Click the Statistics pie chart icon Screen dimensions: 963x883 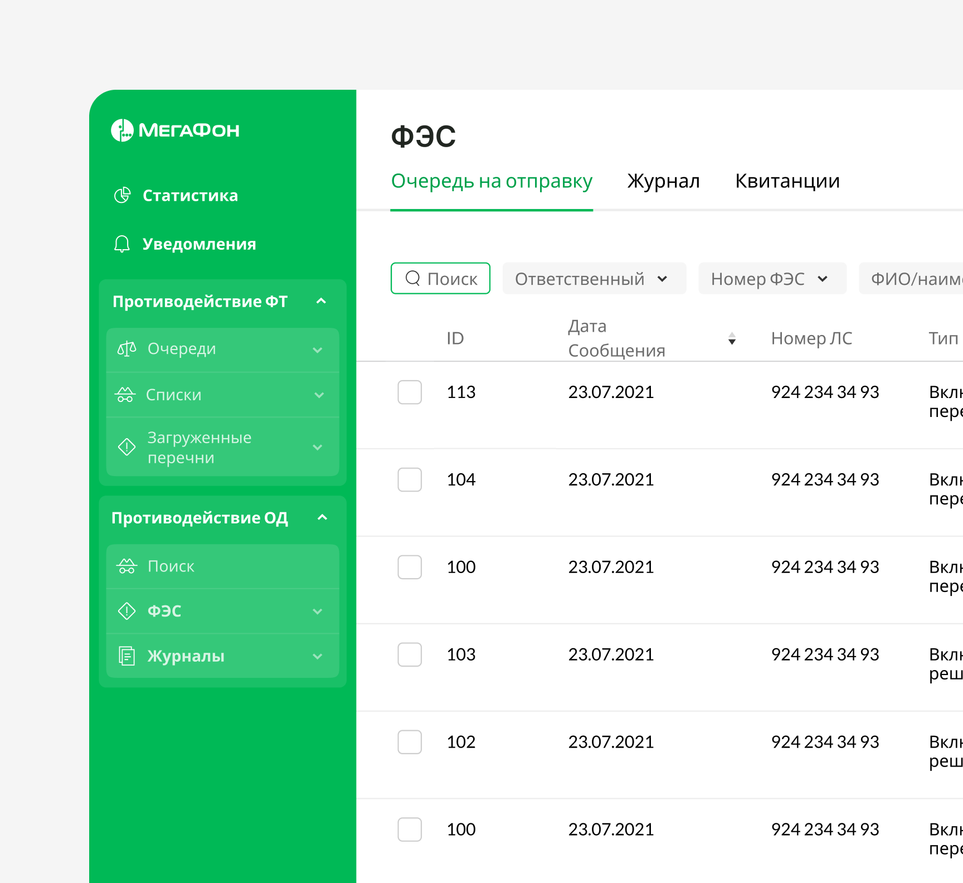[x=122, y=195]
